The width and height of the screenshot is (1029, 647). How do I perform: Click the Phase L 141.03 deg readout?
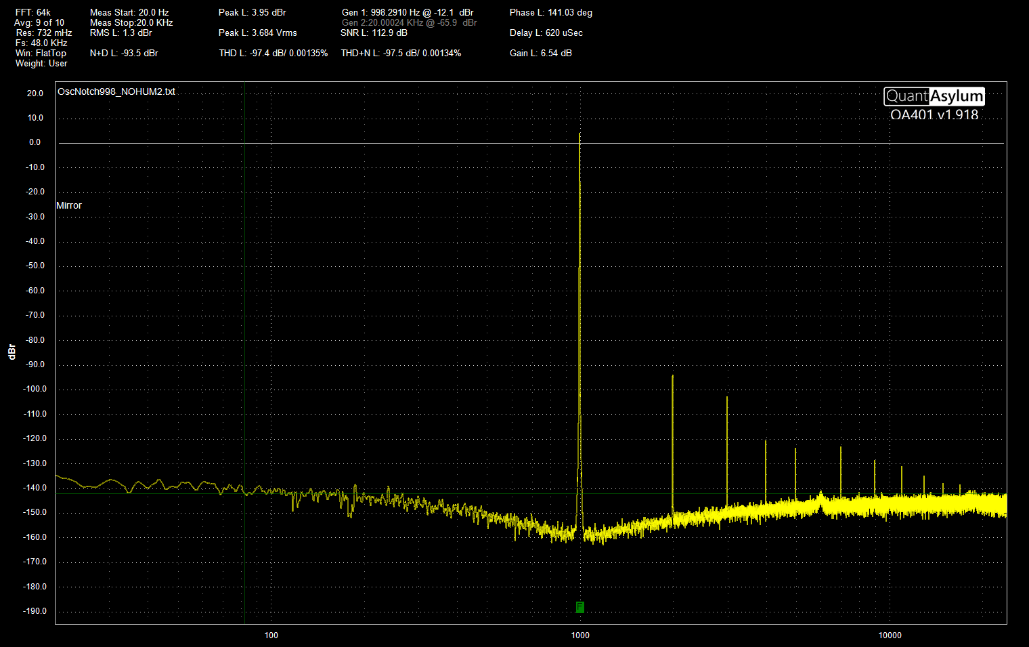pyautogui.click(x=550, y=12)
